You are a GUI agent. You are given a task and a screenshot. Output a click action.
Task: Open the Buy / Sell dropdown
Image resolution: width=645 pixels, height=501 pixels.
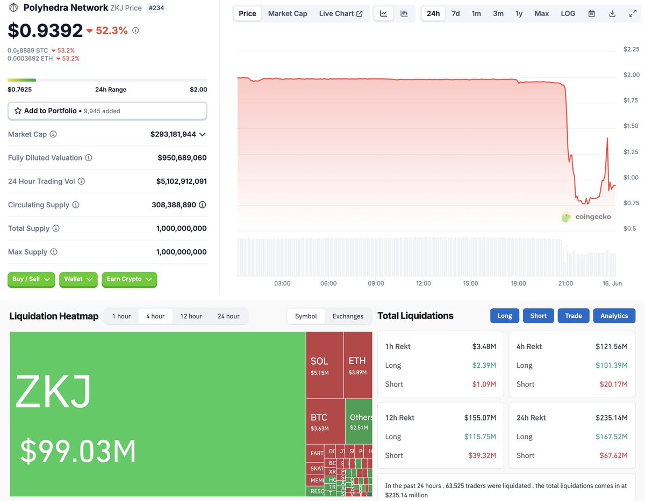[31, 280]
